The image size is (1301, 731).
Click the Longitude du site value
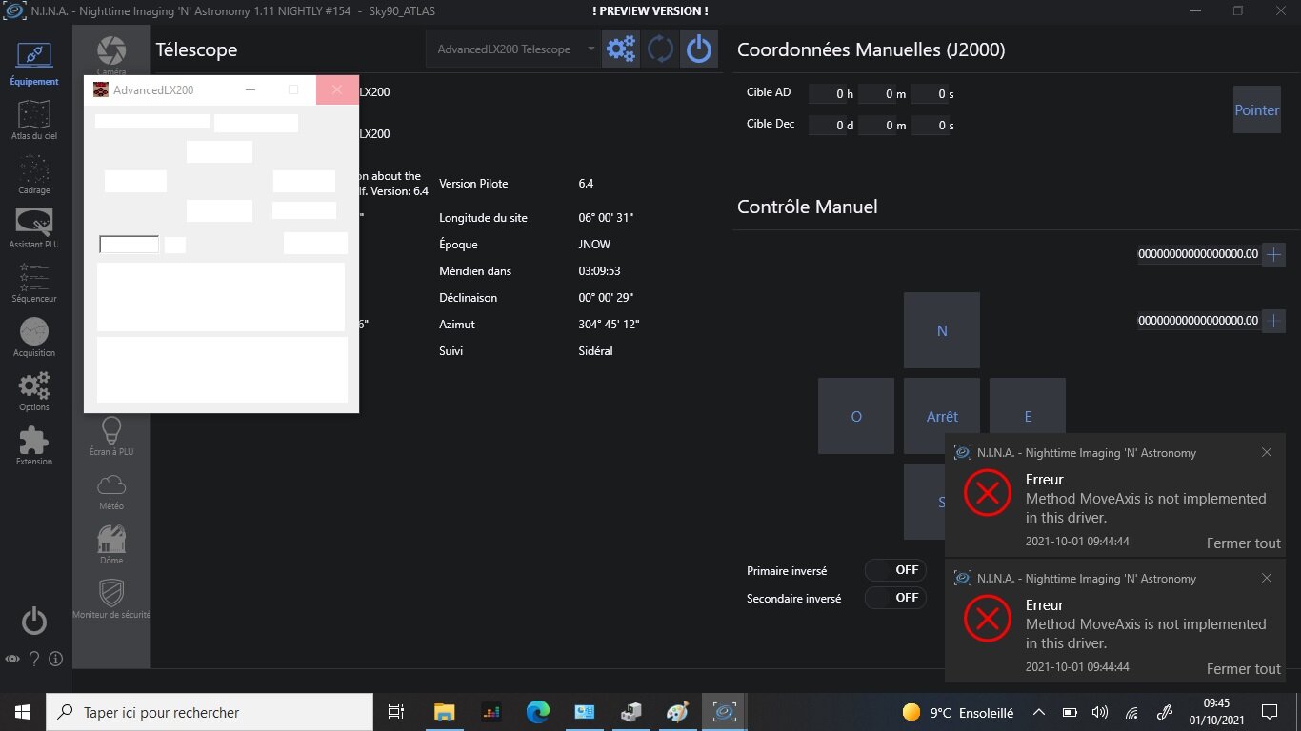click(606, 218)
